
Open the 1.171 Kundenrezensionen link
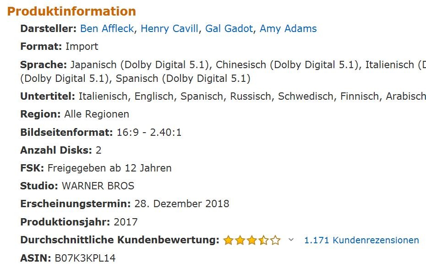coord(361,240)
